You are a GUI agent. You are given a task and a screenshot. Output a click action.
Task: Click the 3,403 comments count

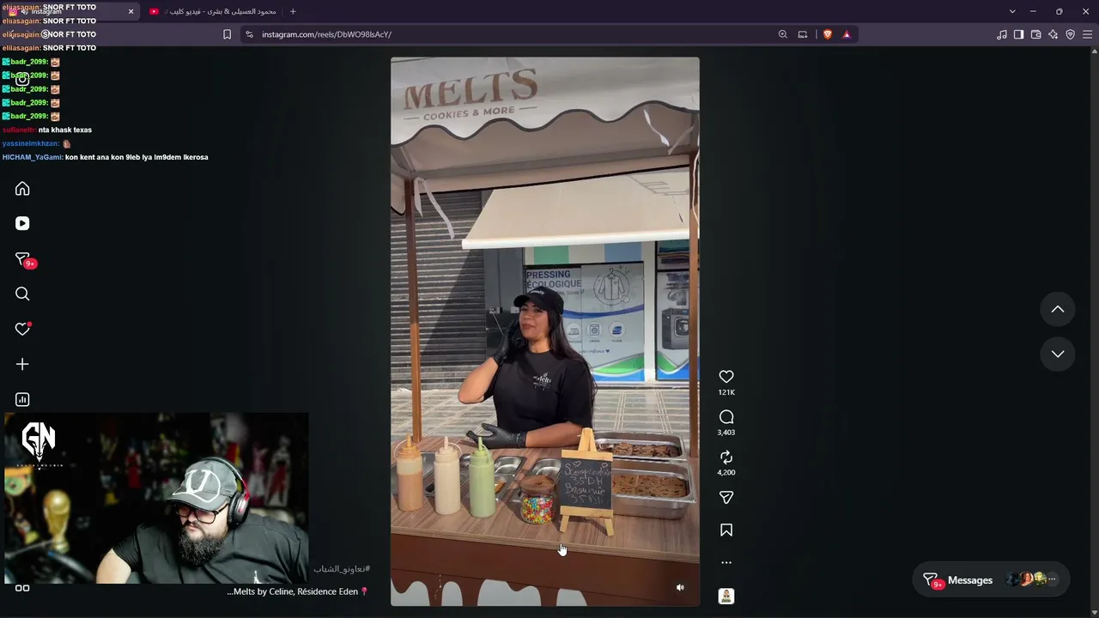coord(726,433)
